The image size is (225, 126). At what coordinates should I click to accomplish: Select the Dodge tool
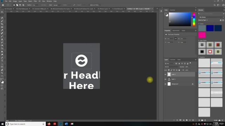[x=2, y=55]
